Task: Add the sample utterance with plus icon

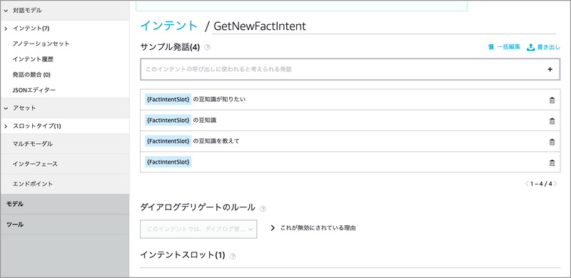Action: coord(550,69)
